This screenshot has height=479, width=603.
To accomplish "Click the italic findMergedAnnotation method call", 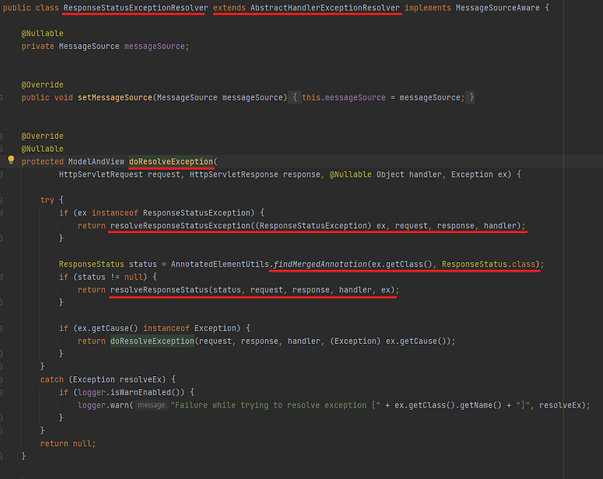I will click(x=320, y=264).
